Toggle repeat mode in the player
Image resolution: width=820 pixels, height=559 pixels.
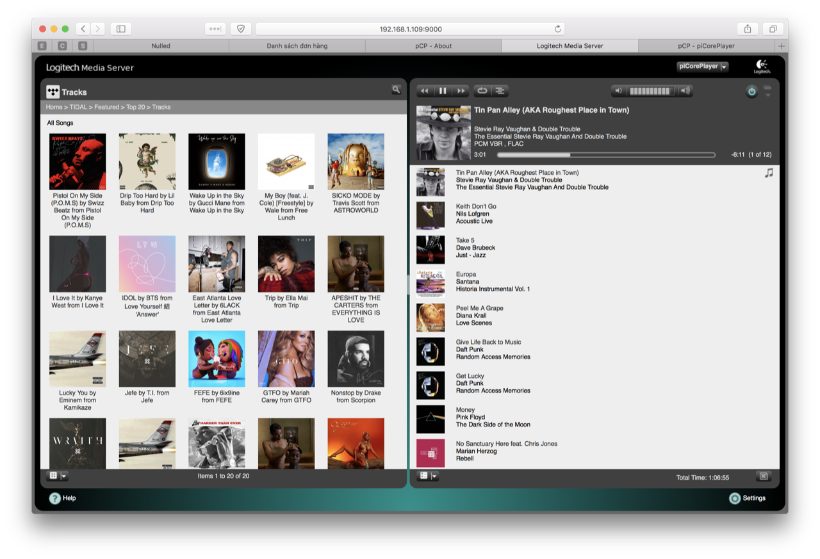482,91
